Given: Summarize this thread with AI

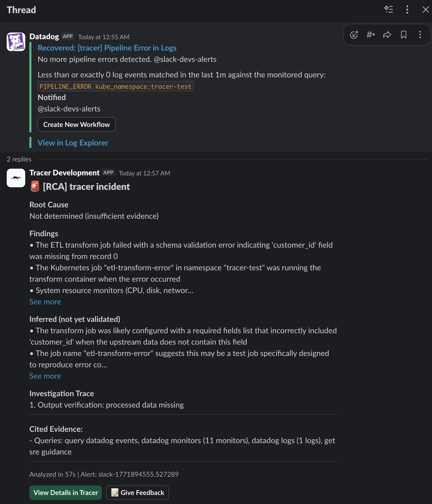Looking at the screenshot, I should 389,10.
